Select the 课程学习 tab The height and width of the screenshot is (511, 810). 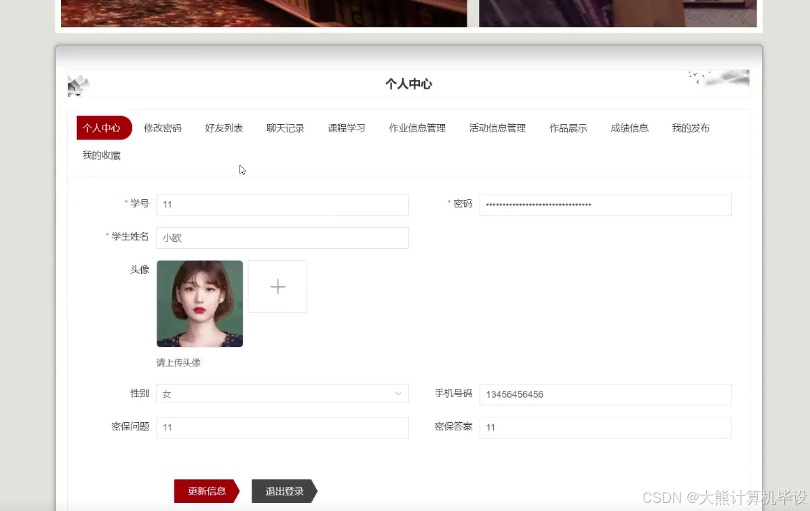347,128
